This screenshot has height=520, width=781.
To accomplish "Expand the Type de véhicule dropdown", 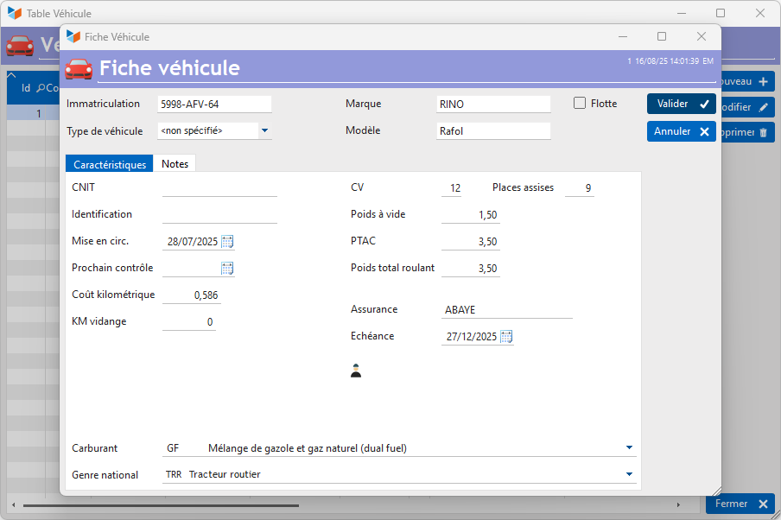I will click(264, 130).
